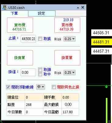
Task: Open the market-order Risk 0.25 dropdown
Action: click(70, 39)
